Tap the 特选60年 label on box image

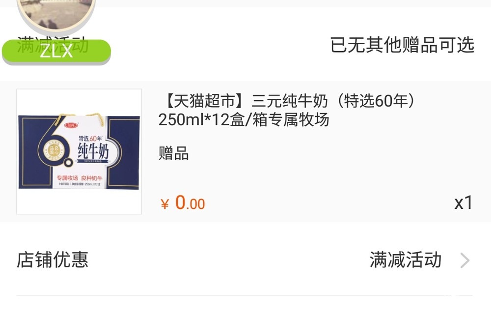90,138
